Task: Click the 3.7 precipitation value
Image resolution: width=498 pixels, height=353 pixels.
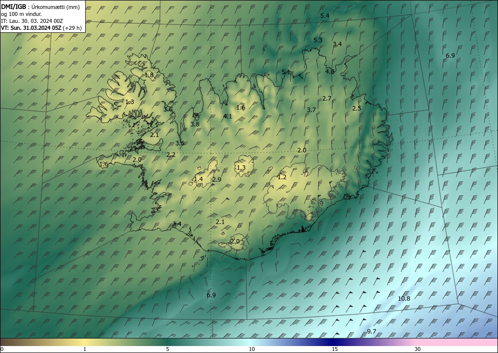Action: click(x=311, y=110)
